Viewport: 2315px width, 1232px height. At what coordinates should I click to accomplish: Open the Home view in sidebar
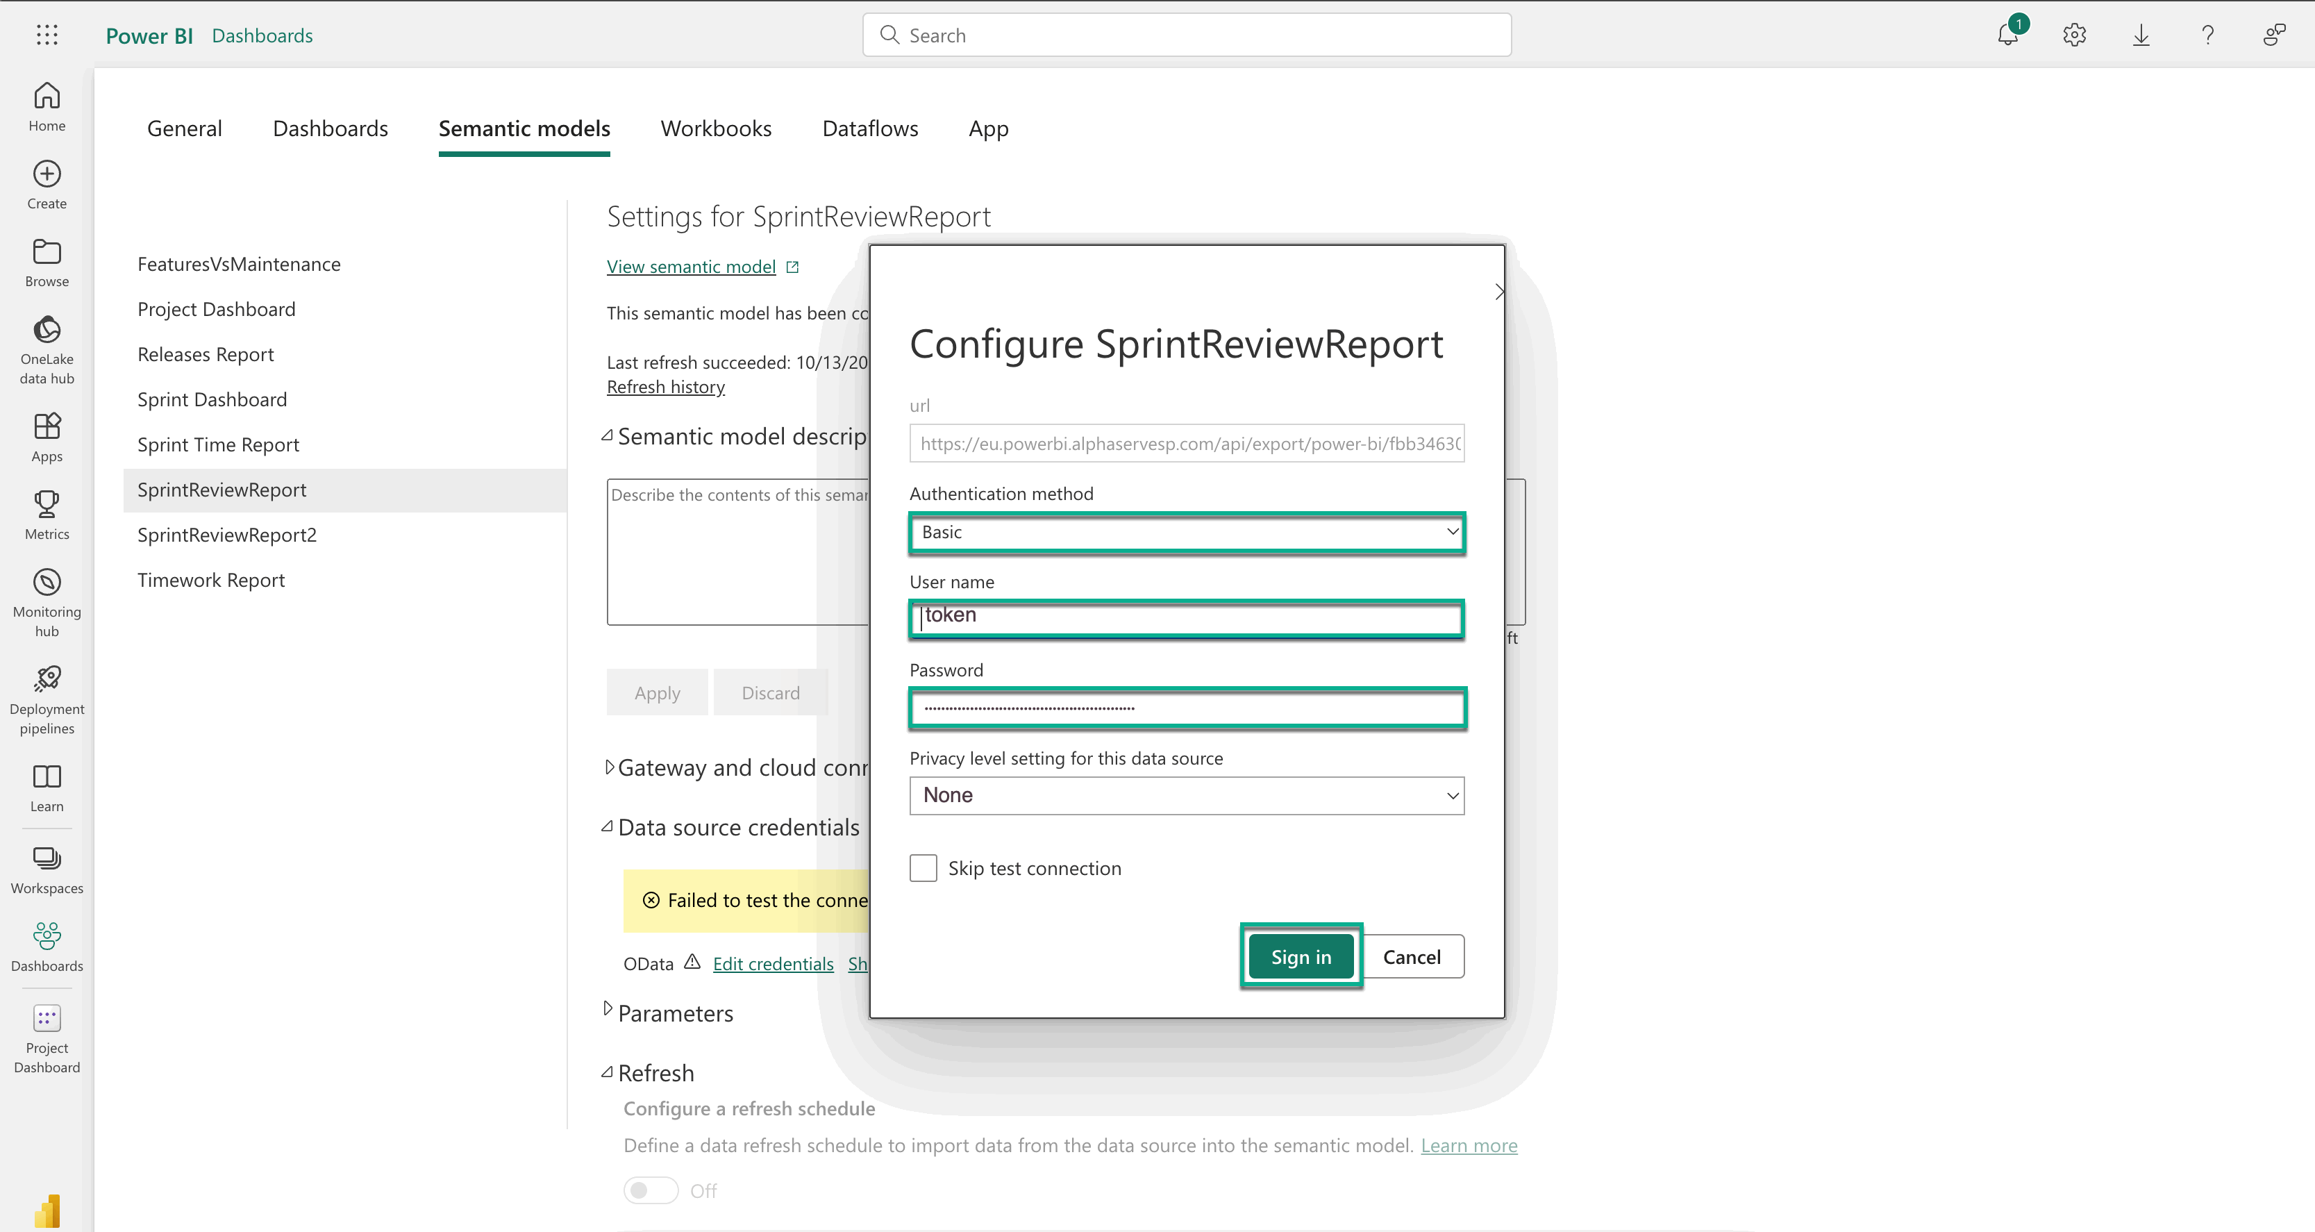click(x=46, y=103)
